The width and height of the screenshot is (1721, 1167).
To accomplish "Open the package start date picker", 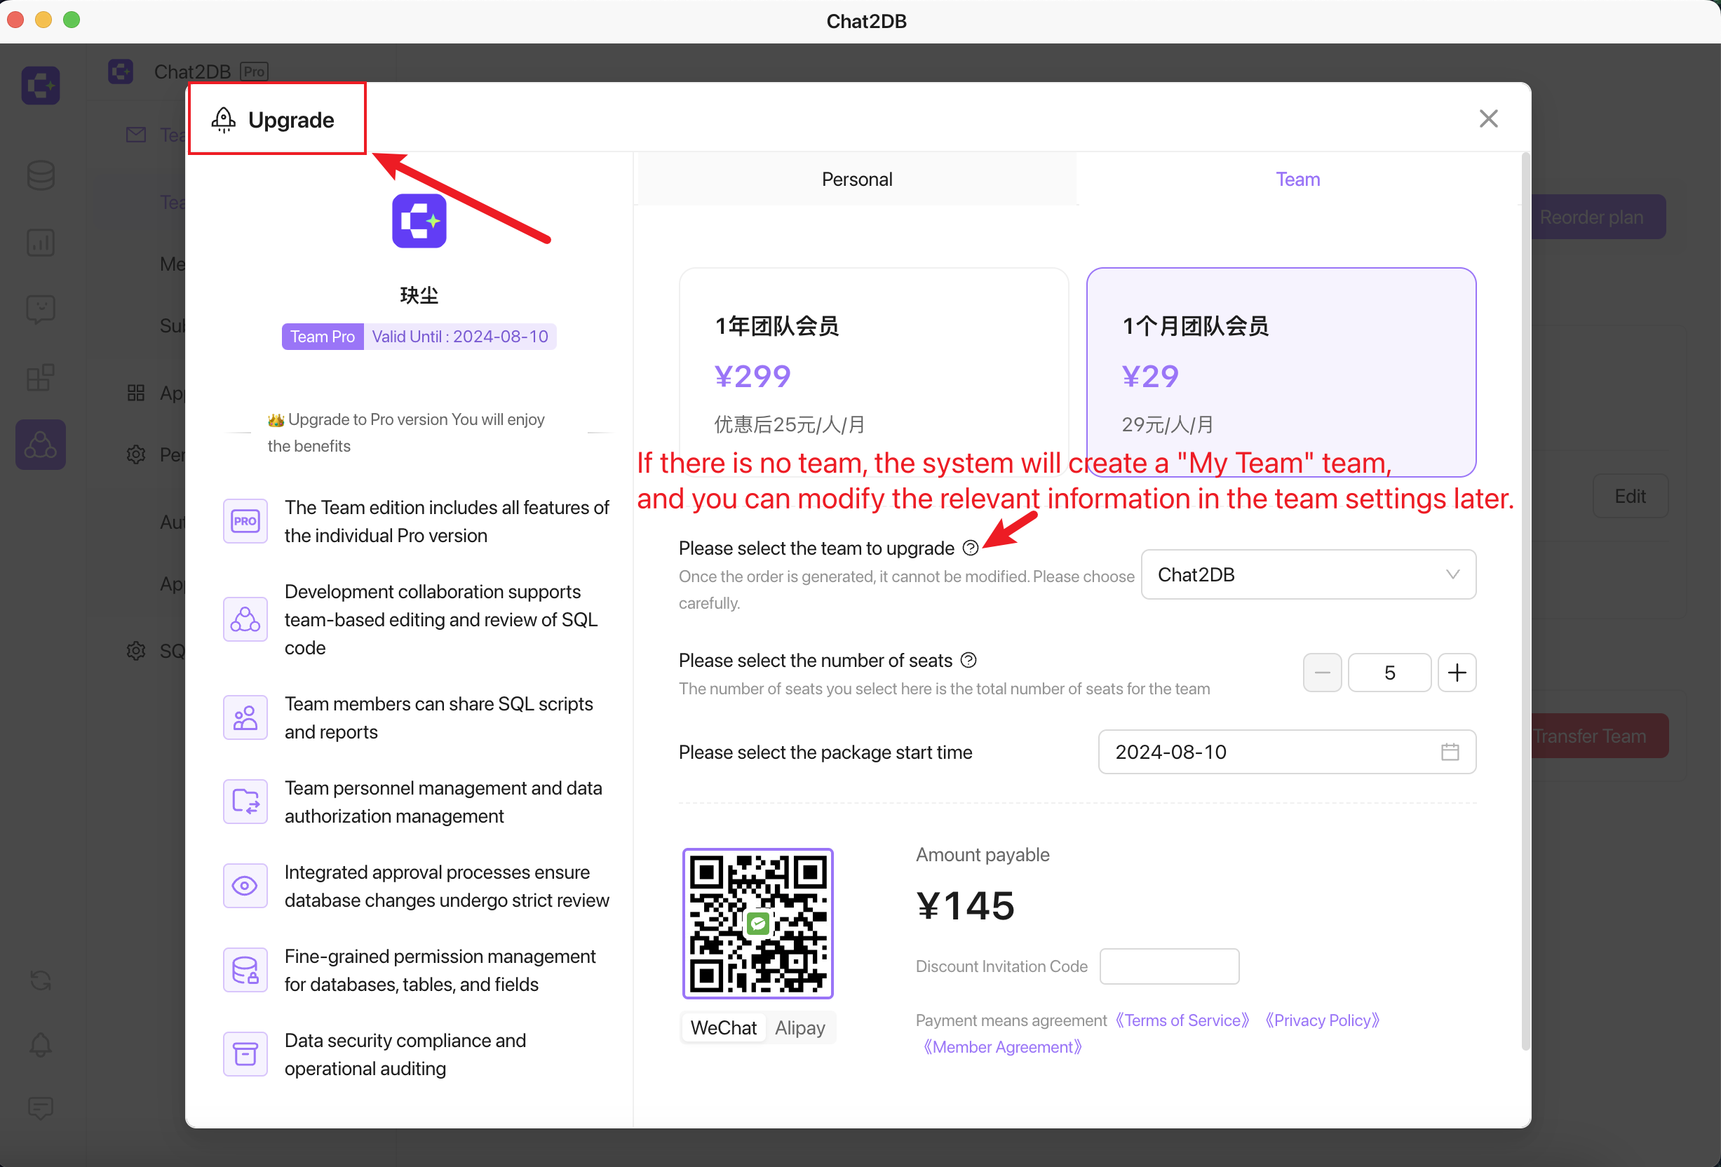I will coord(1286,753).
